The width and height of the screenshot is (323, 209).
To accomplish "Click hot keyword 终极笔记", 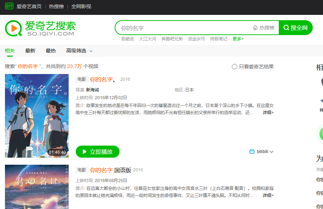I will (219, 39).
